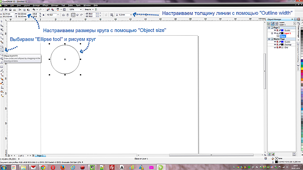Open the zoom level dropdown
303x170 pixels.
[81, 9]
